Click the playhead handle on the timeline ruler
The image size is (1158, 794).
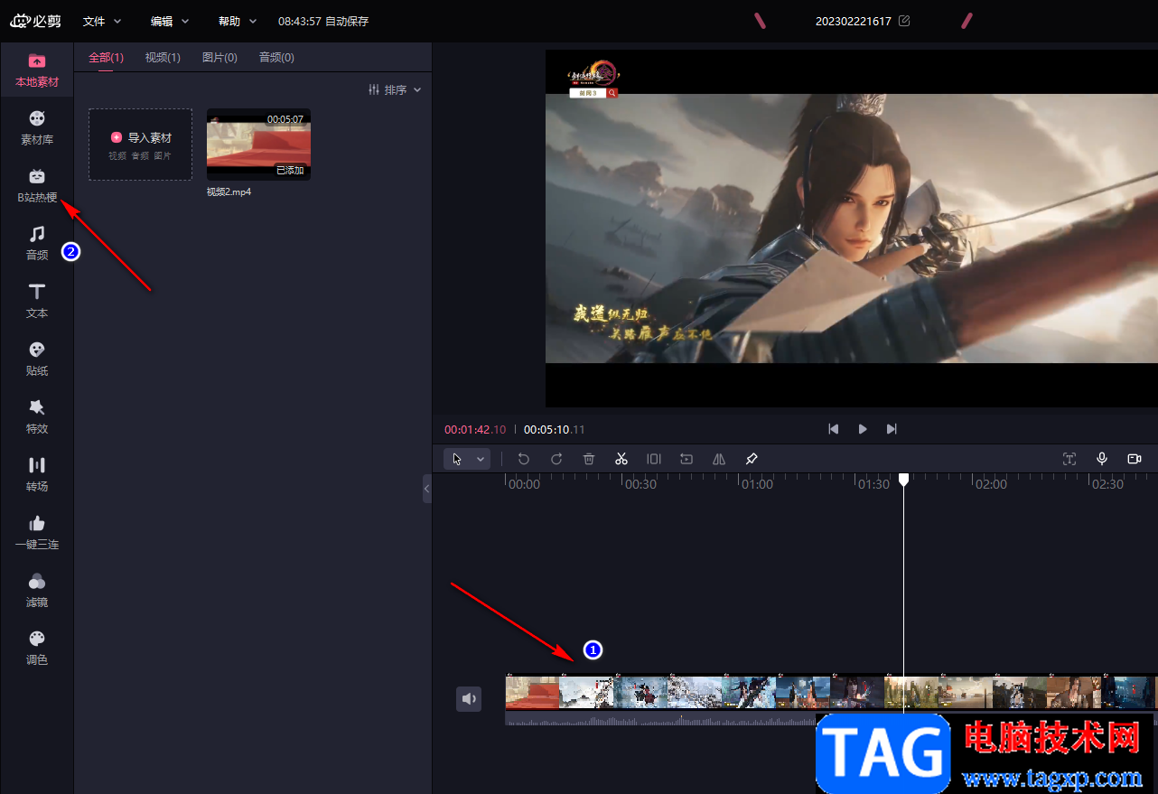[x=903, y=480]
